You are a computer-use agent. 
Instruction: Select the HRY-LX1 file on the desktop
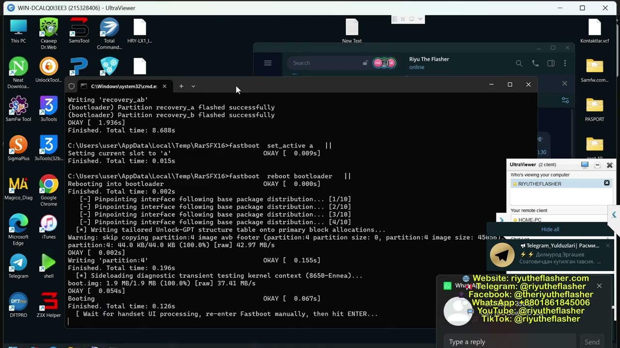(139, 31)
